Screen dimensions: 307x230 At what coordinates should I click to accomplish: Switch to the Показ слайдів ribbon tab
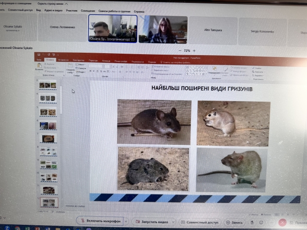pyautogui.click(x=121, y=61)
